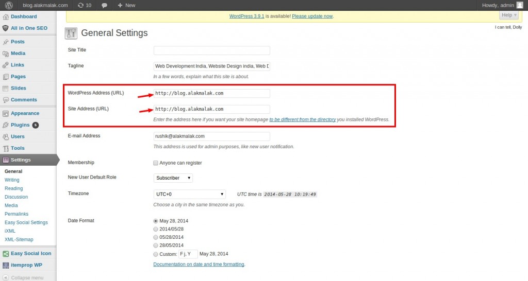Click the Easy Social Icon green icon
Image resolution: width=528 pixels, height=281 pixels.
click(6, 254)
